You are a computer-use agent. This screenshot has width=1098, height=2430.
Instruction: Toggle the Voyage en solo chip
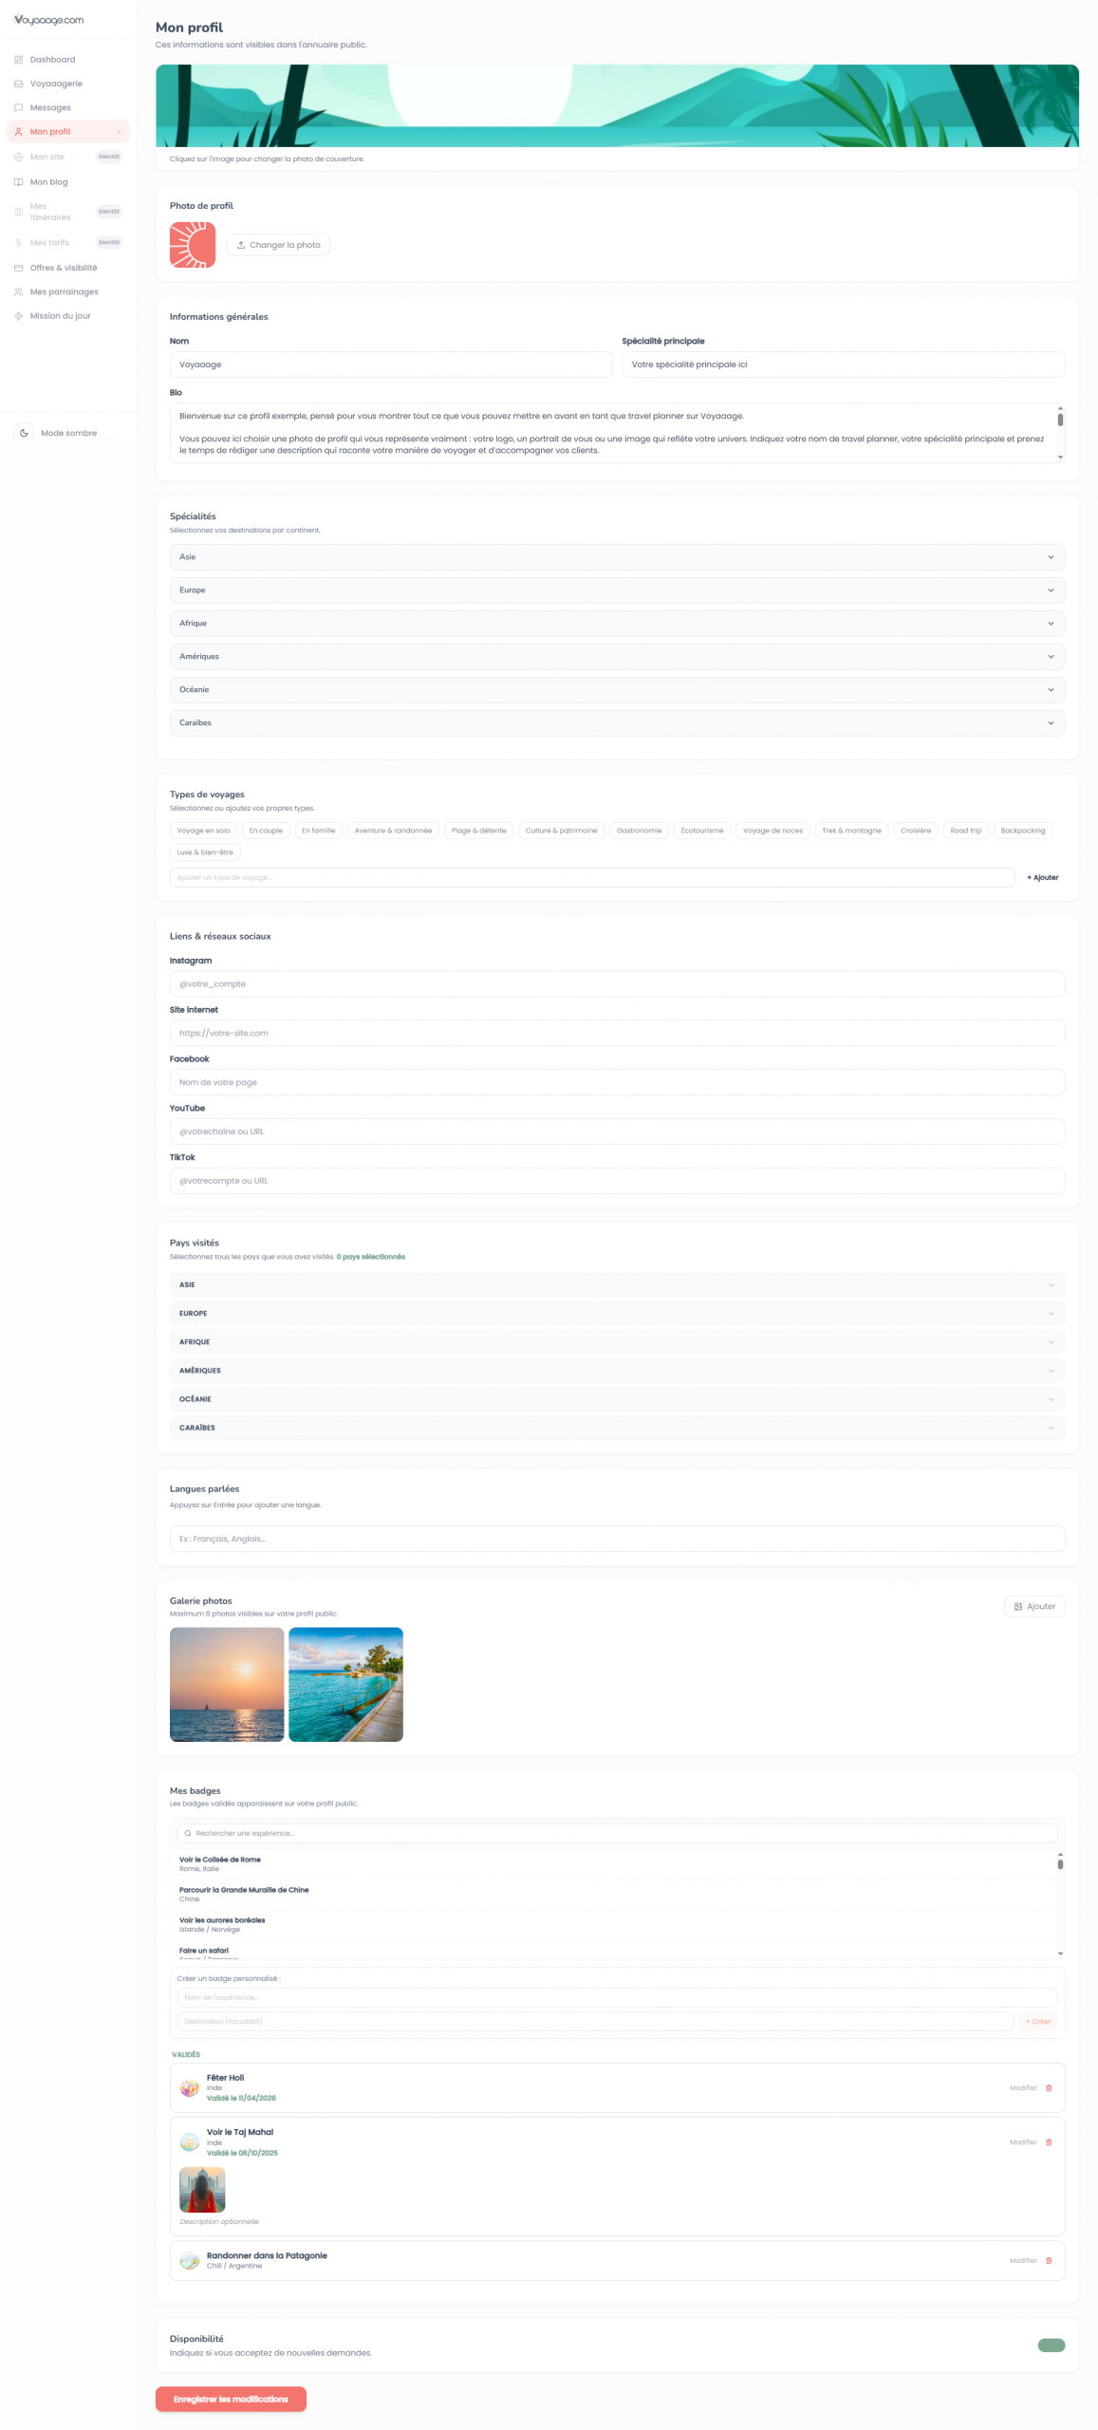[203, 831]
